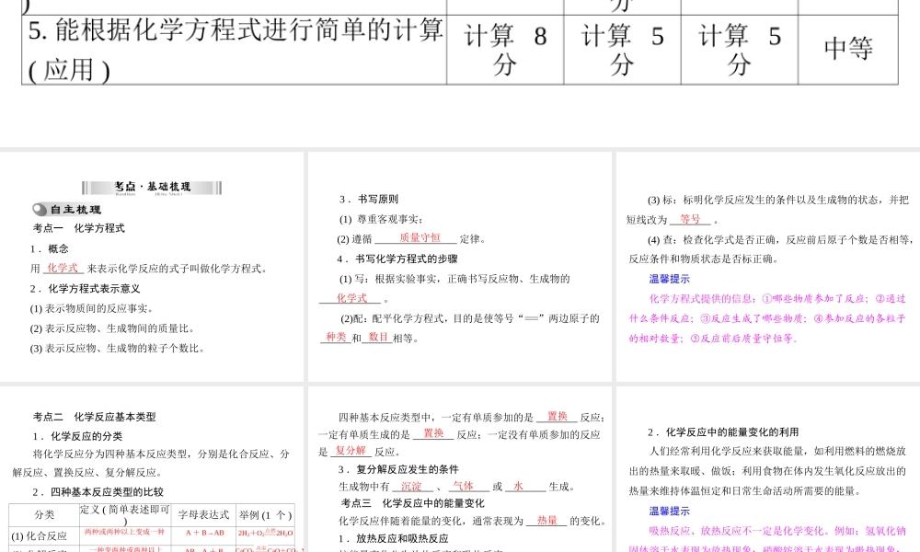Click the "考点·基础梳理" banner heading

(152, 187)
